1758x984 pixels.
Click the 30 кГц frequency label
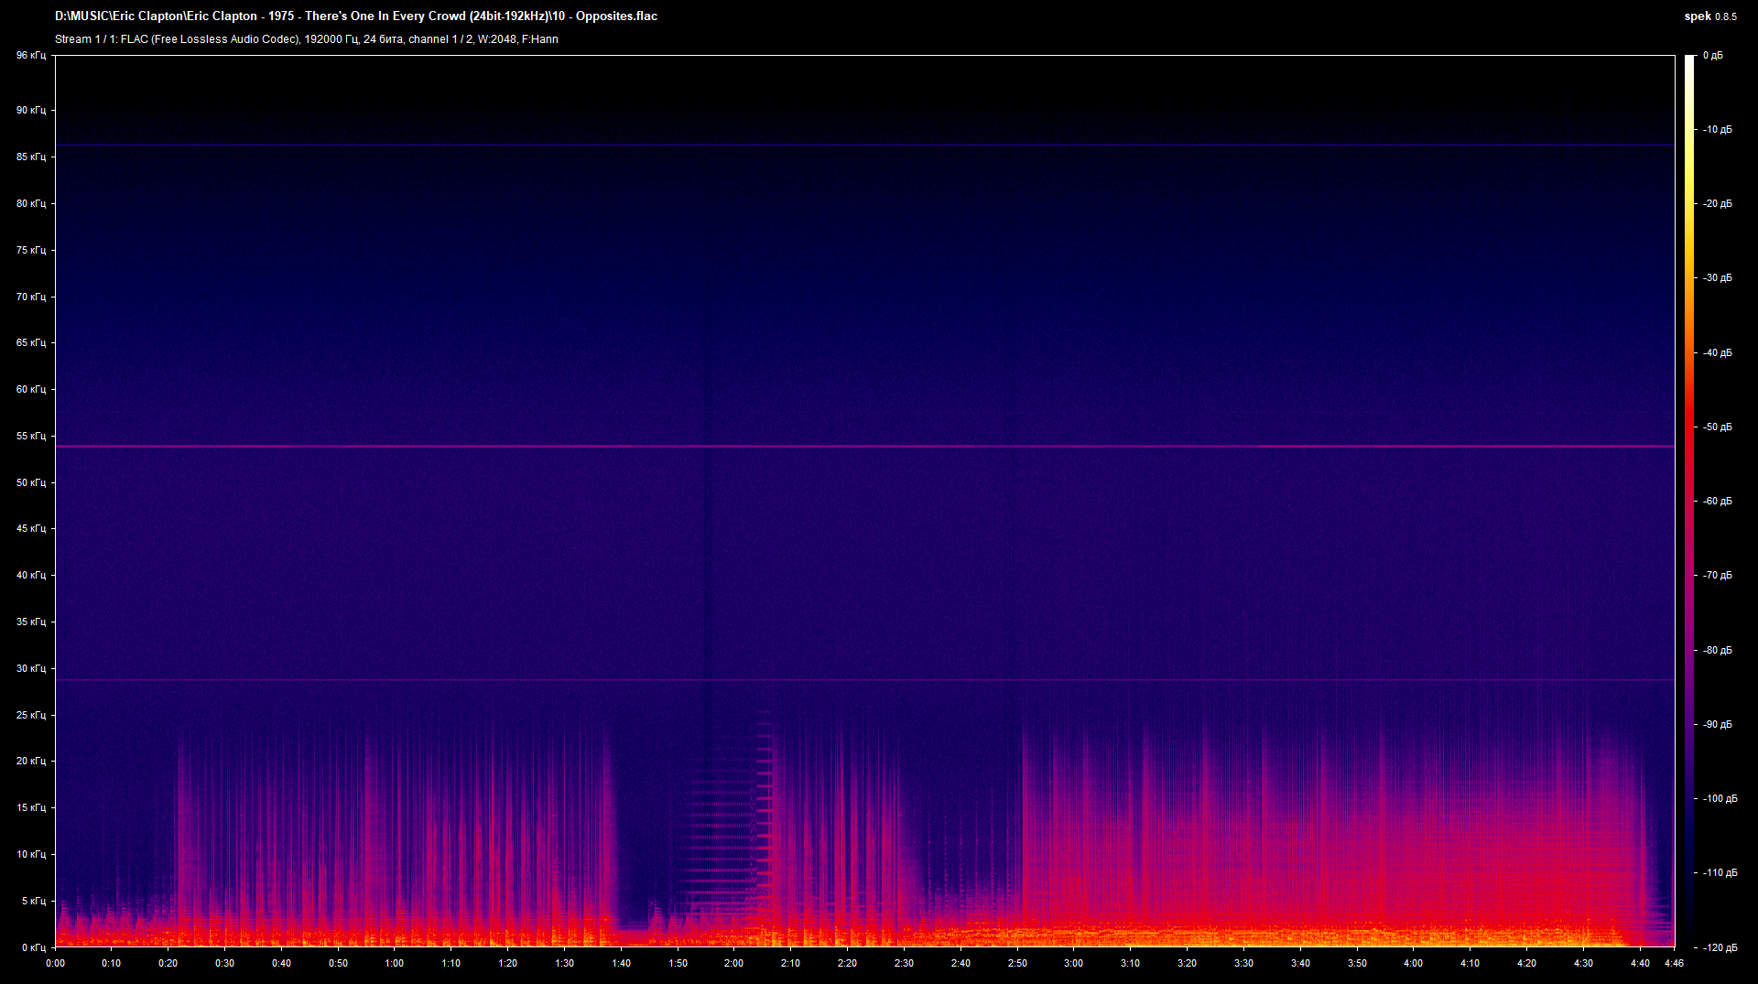(x=30, y=669)
